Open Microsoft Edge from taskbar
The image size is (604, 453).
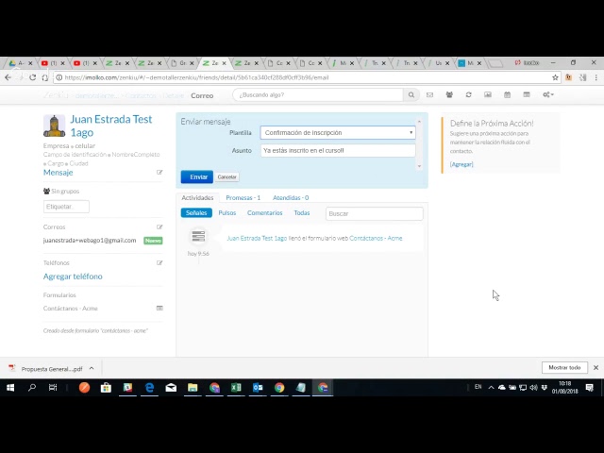[x=149, y=388]
